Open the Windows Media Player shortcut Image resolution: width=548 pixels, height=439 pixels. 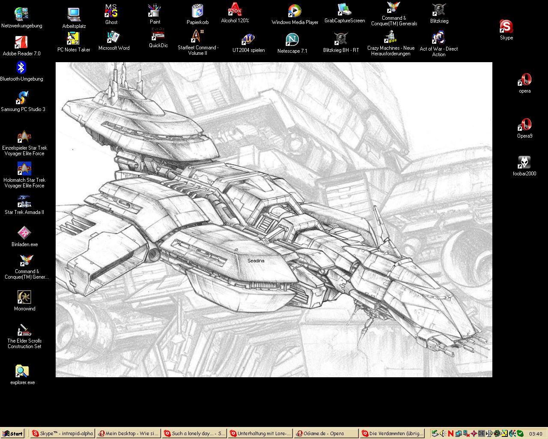[295, 12]
